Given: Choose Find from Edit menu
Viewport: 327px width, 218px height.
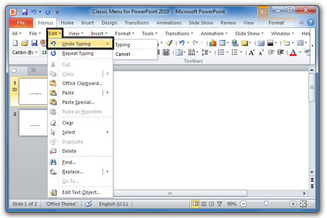Looking at the screenshot, I should pyautogui.click(x=80, y=162).
